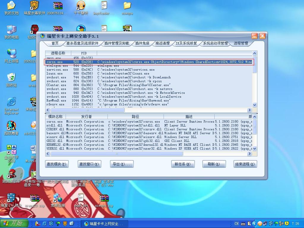Click the 查找模块(F) button
Screen dimensions: 304x228
(x=56, y=164)
